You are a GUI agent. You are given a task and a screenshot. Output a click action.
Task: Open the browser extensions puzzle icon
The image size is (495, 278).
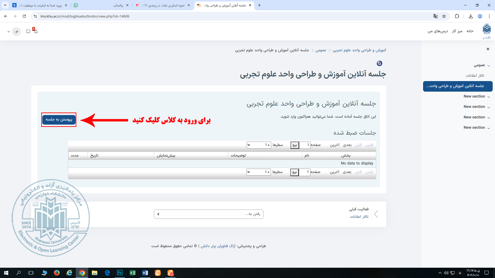point(457,16)
